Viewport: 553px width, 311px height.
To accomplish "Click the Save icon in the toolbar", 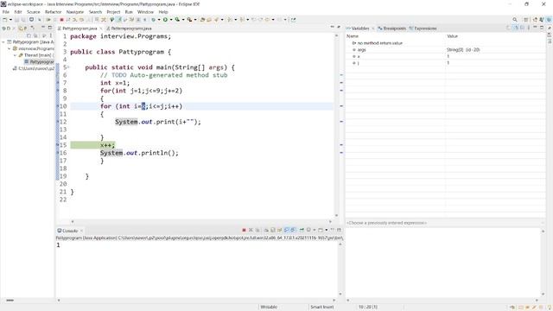I will tap(16, 20).
